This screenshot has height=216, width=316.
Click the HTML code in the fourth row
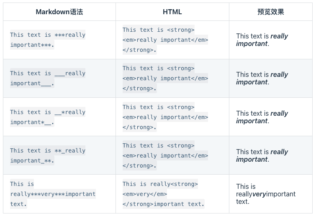click(165, 155)
